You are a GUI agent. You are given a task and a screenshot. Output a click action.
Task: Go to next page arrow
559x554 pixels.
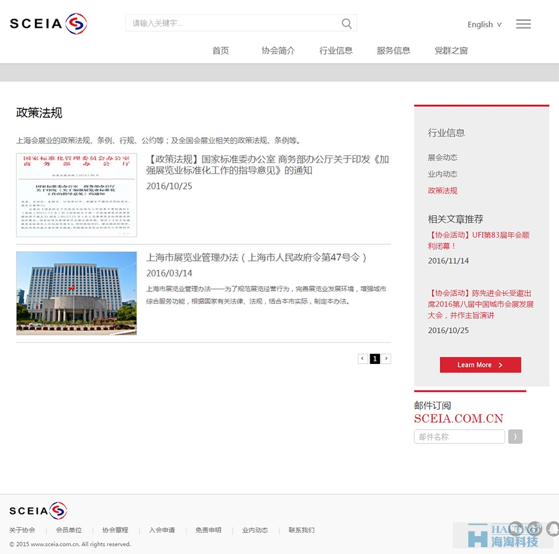click(386, 358)
